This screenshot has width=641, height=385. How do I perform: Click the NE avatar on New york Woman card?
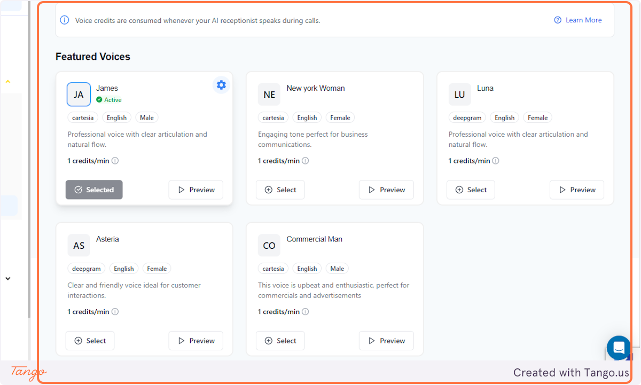pos(269,94)
